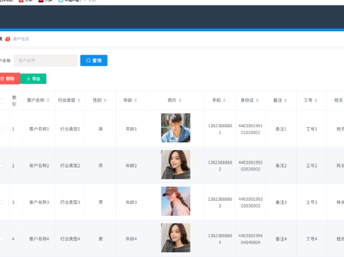Click the 索引 column header
The image size is (344, 257).
click(x=14, y=101)
